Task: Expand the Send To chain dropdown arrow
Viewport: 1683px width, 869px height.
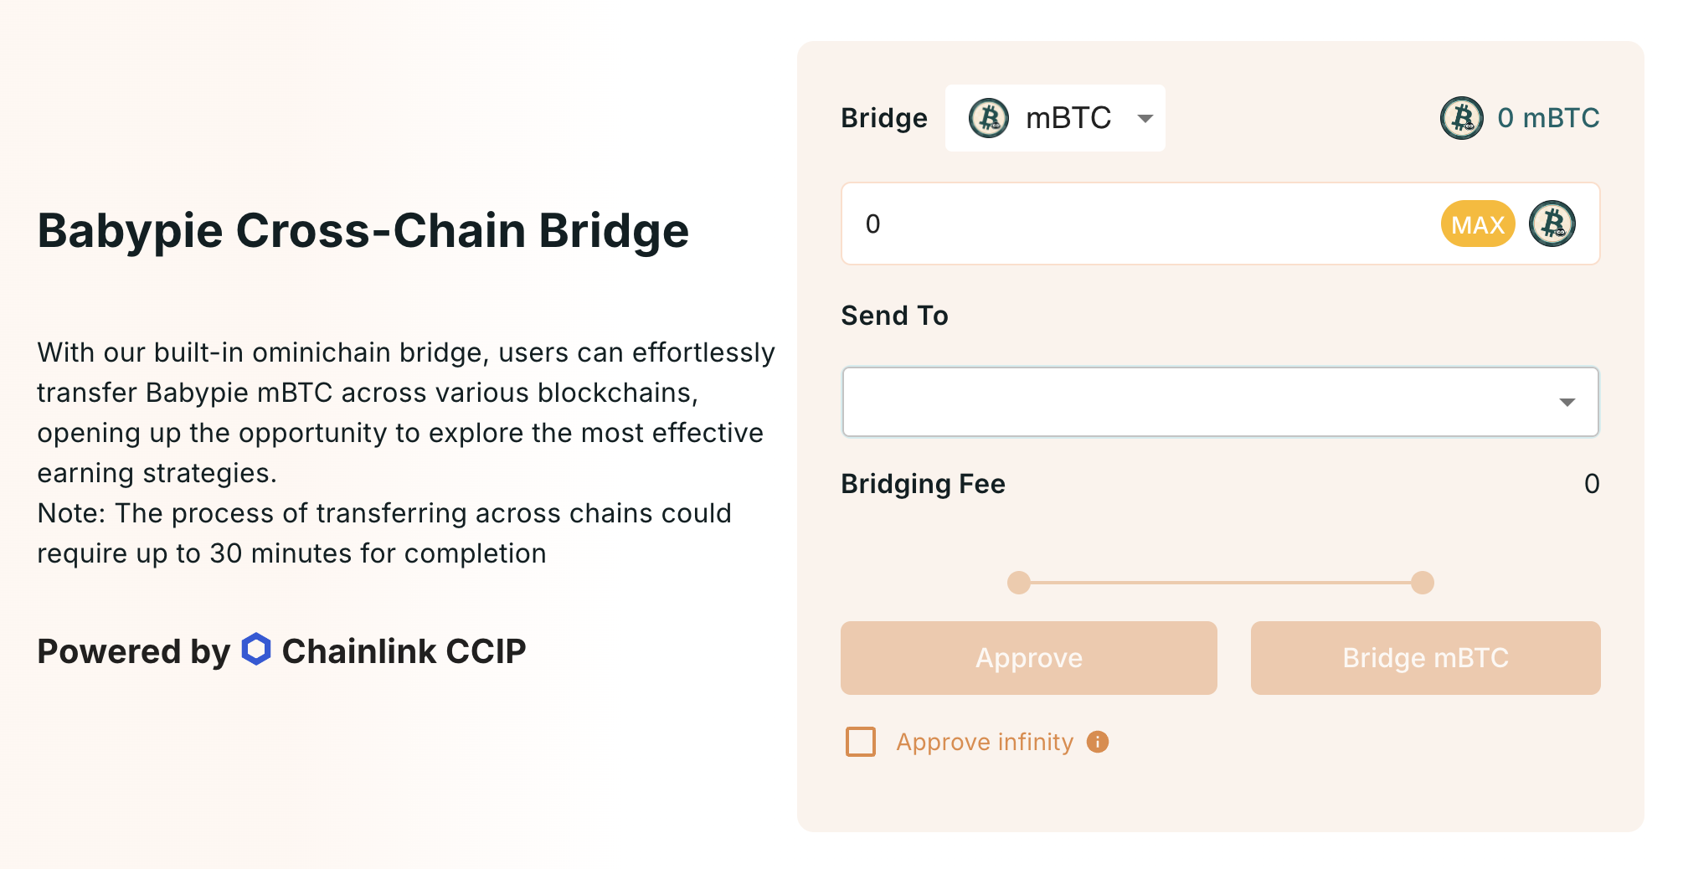Action: pos(1567,403)
